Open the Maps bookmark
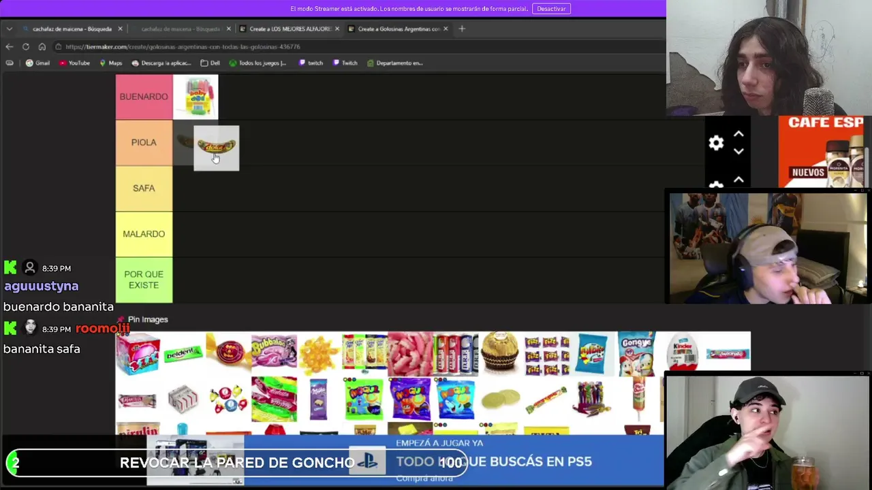Image resolution: width=872 pixels, height=490 pixels. [110, 63]
